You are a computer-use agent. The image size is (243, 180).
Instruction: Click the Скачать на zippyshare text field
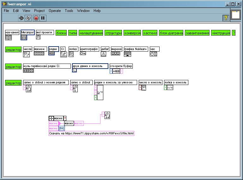91,133
